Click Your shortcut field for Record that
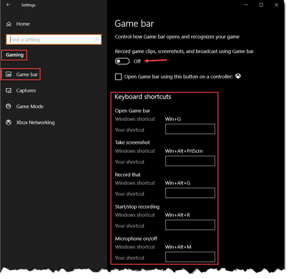This screenshot has width=289, height=279. pyautogui.click(x=190, y=193)
